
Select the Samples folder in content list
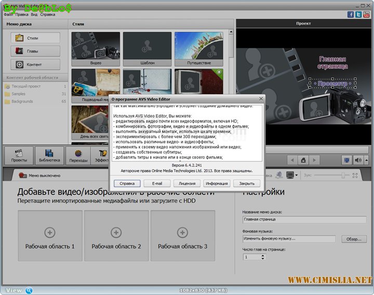point(19,93)
